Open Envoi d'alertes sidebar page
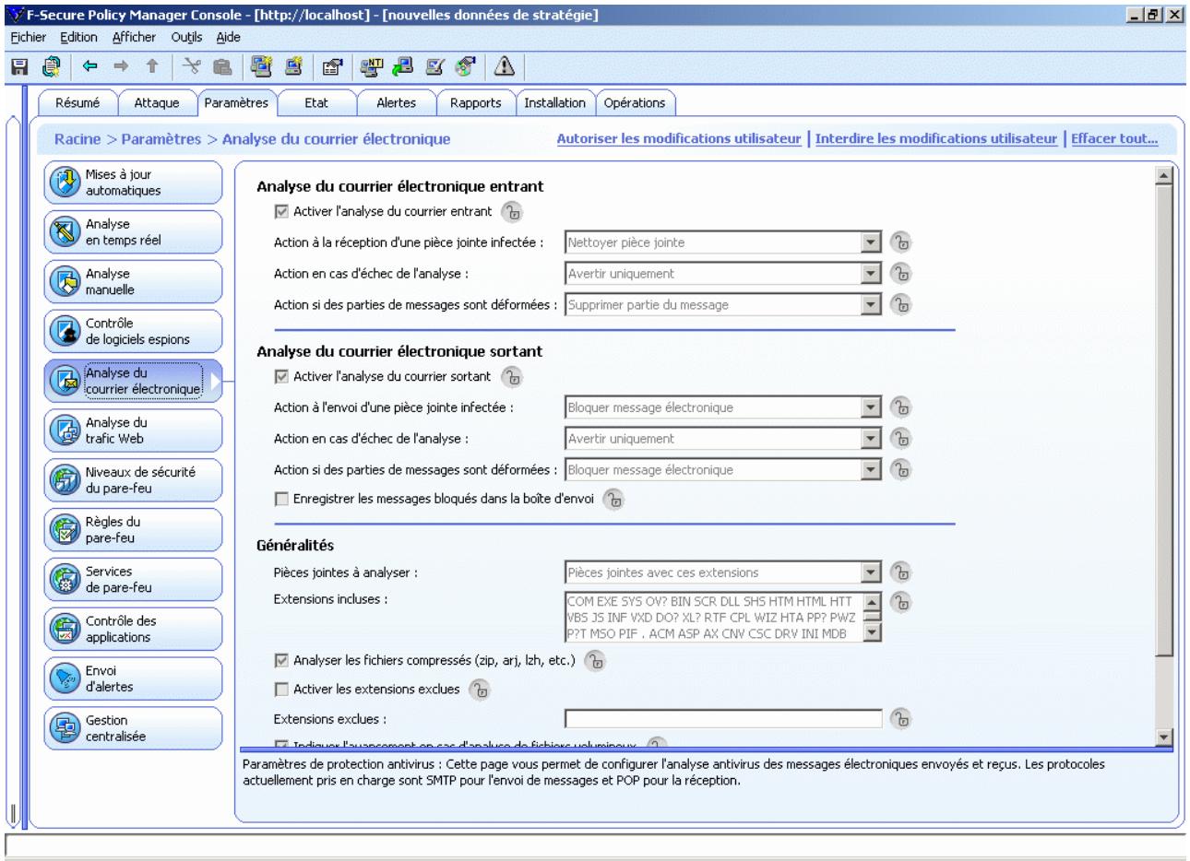The image size is (1190, 861). 134,679
